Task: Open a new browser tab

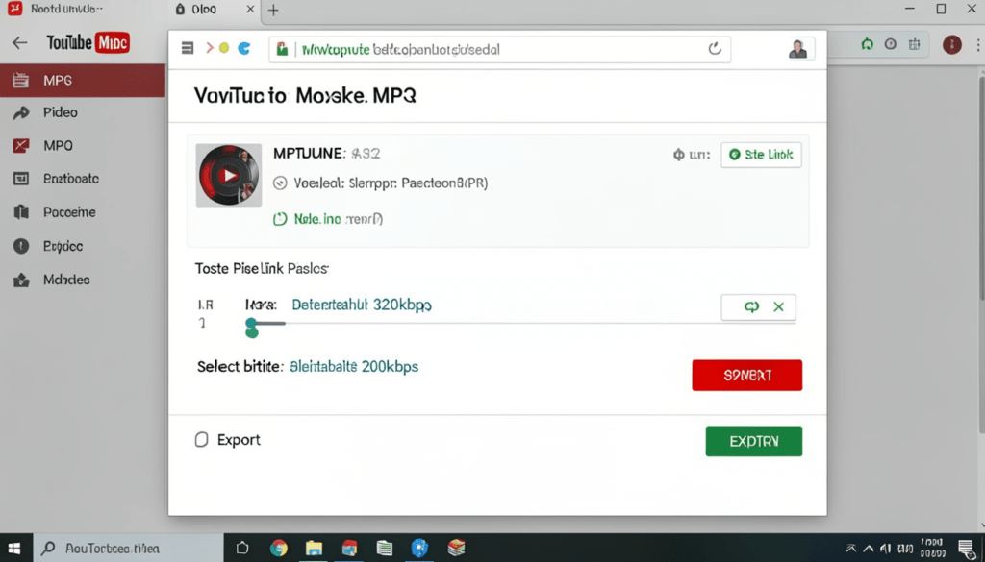Action: pyautogui.click(x=272, y=10)
